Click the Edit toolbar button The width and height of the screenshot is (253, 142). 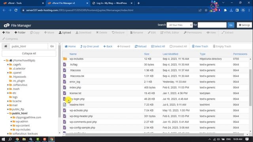(152, 32)
